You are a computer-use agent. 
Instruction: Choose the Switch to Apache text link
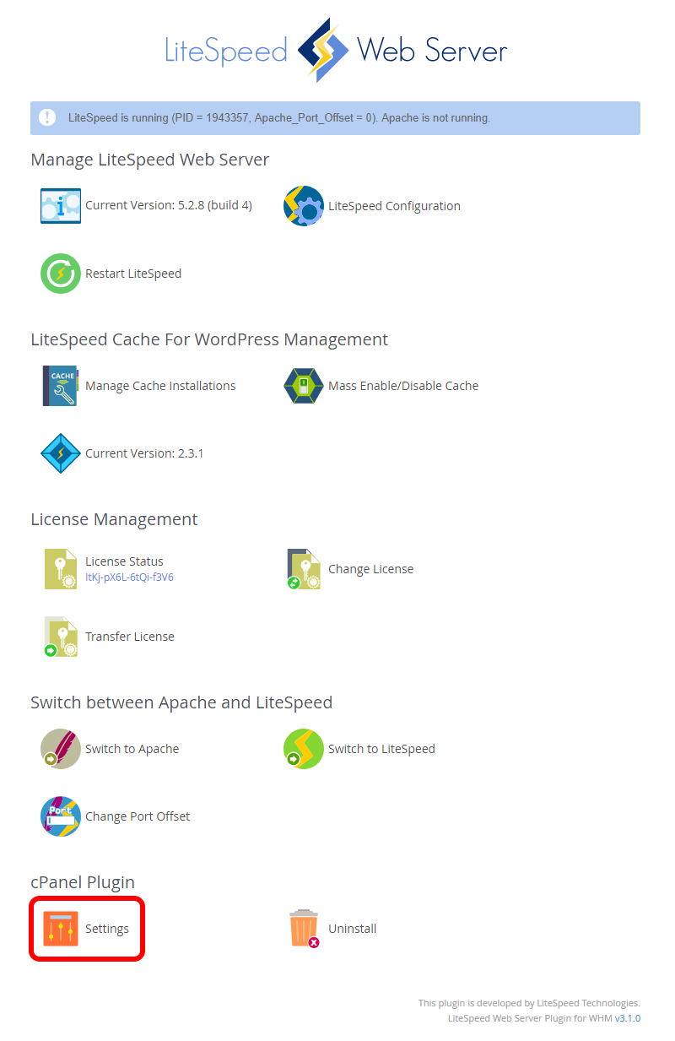tap(132, 749)
